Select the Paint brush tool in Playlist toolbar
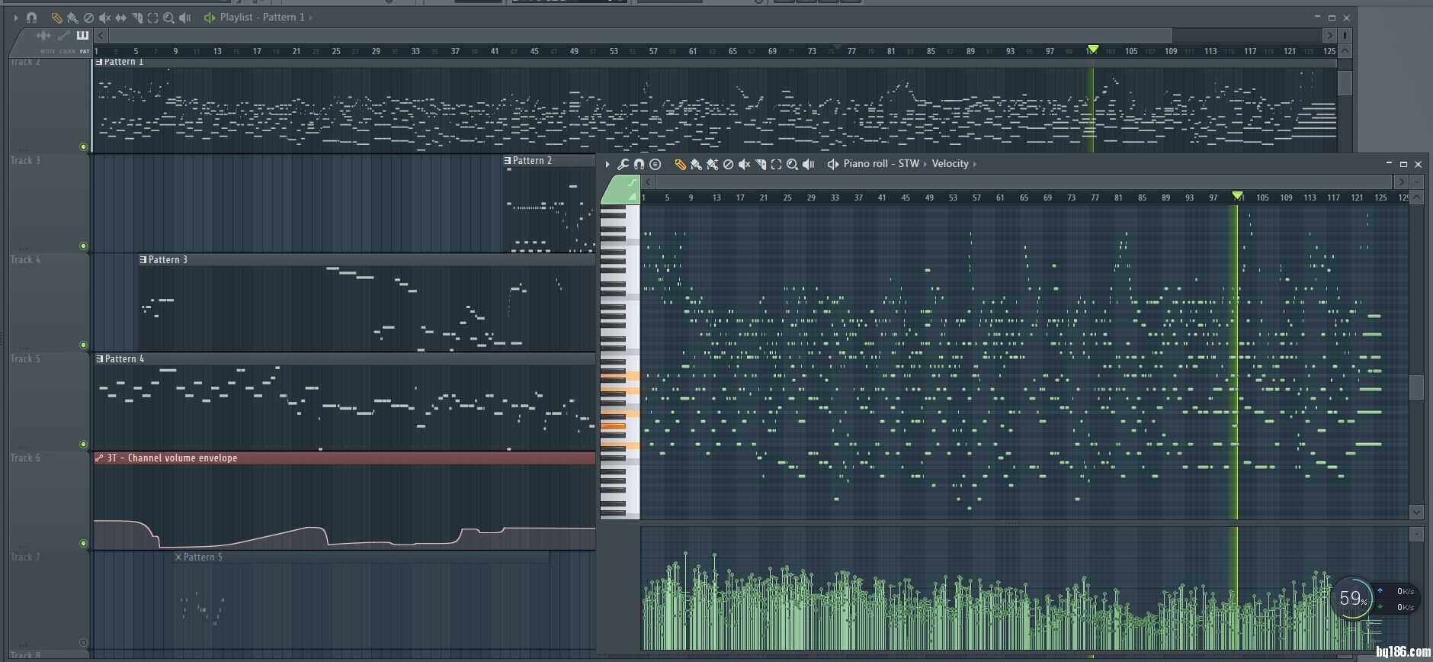This screenshot has height=662, width=1433. (x=72, y=18)
